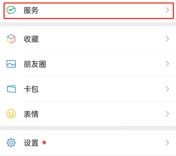
Task: Tap the green WeChat Pay services icon
Action: (x=11, y=10)
